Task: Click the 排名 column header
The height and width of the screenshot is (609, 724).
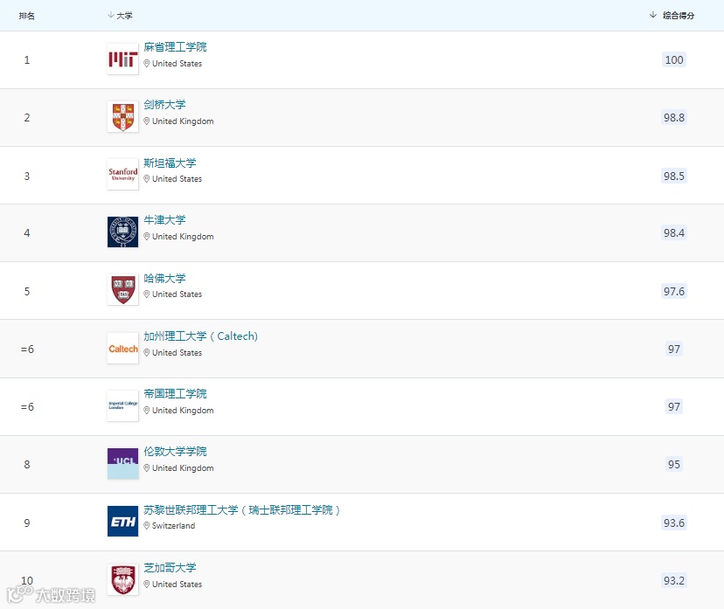Action: tap(27, 16)
